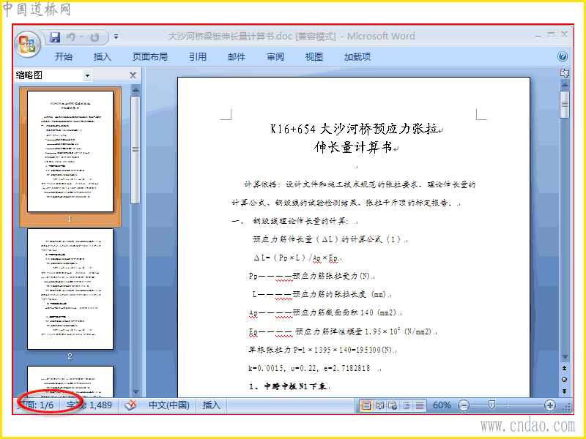Click the proofing errors icon in the status bar
This screenshot has height=439, width=586.
coord(130,405)
